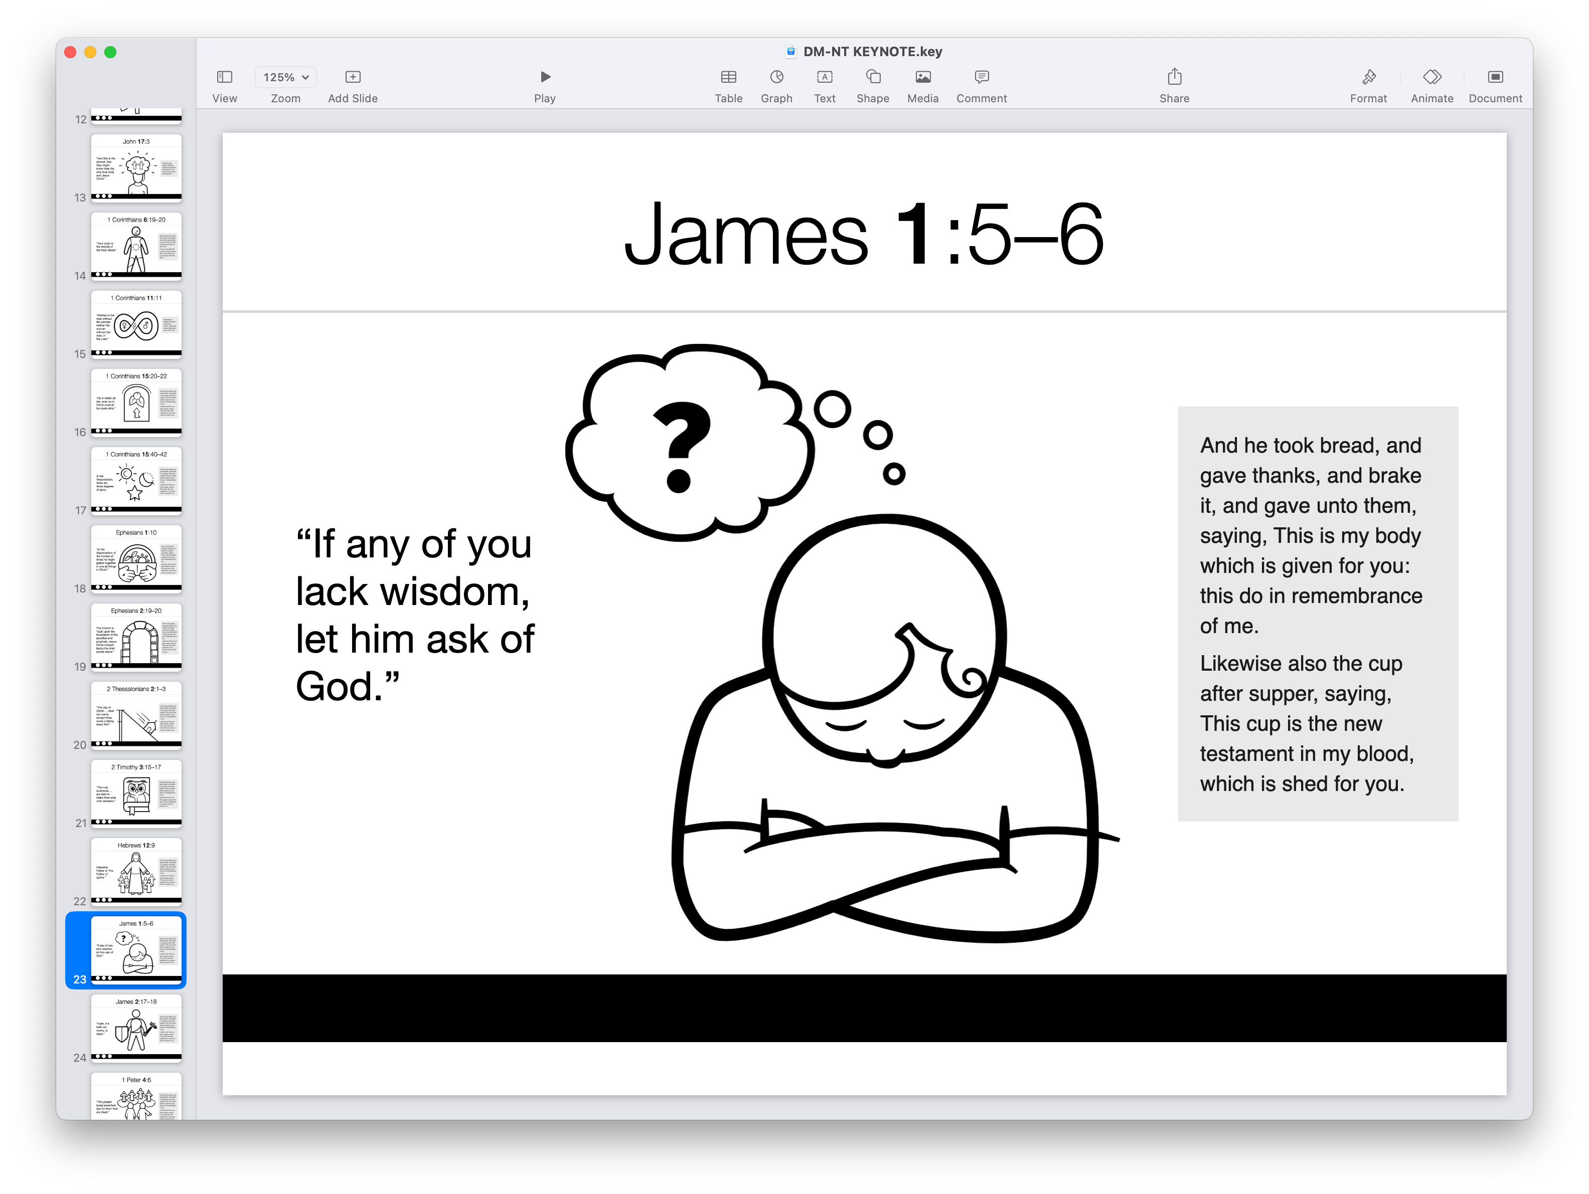Open the Share options

1174,85
